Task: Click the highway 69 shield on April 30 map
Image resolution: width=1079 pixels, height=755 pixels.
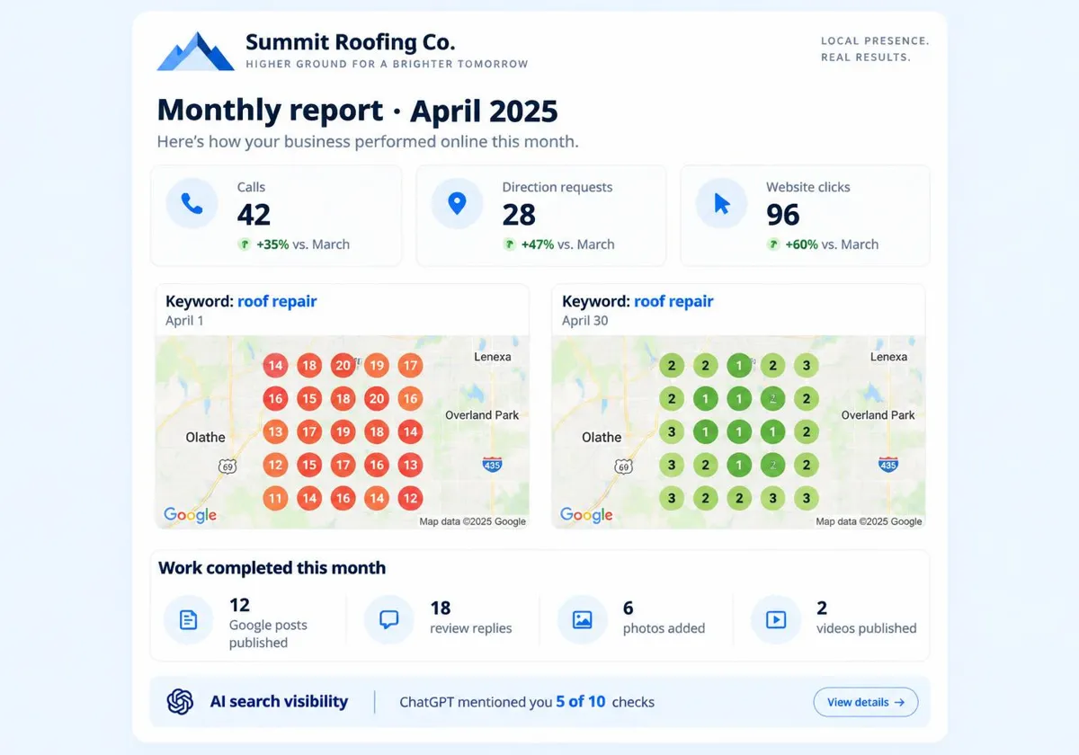Action: point(623,466)
